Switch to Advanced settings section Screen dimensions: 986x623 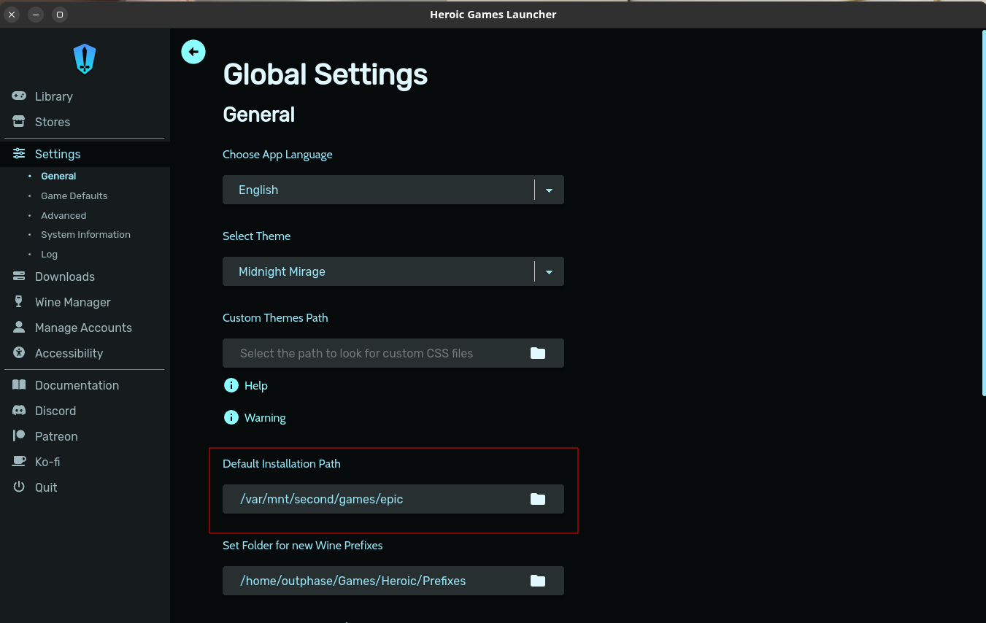[x=63, y=215]
